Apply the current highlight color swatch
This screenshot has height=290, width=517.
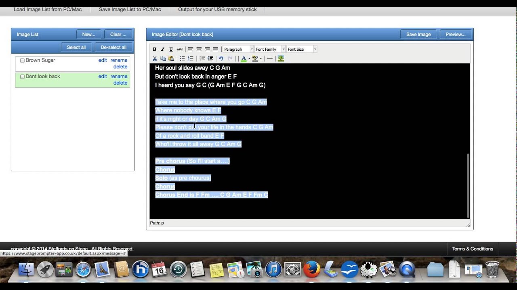point(255,58)
